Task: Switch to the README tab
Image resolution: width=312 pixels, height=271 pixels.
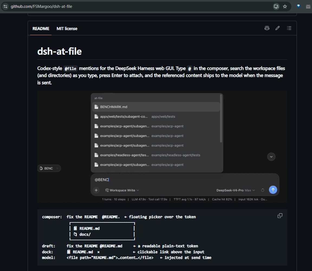Action: (x=41, y=29)
